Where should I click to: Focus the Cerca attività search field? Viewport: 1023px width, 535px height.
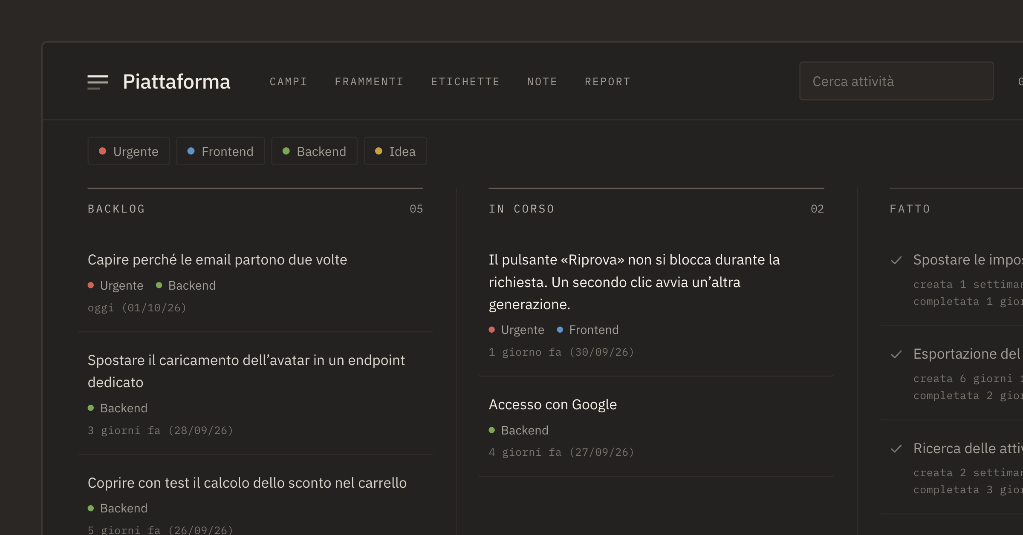coord(896,81)
